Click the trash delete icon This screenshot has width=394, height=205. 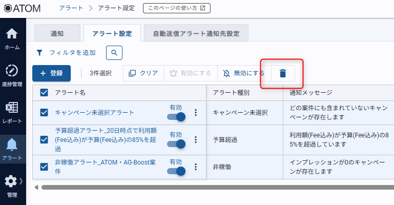coord(282,73)
